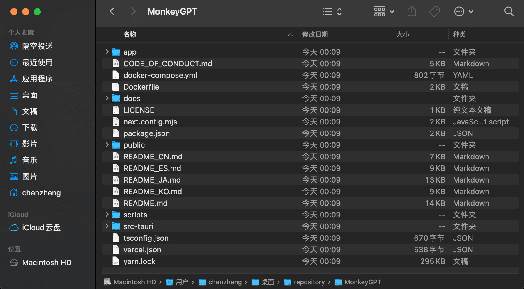Open the list view switcher control
Viewport: 524px width, 289px height.
coord(332,12)
